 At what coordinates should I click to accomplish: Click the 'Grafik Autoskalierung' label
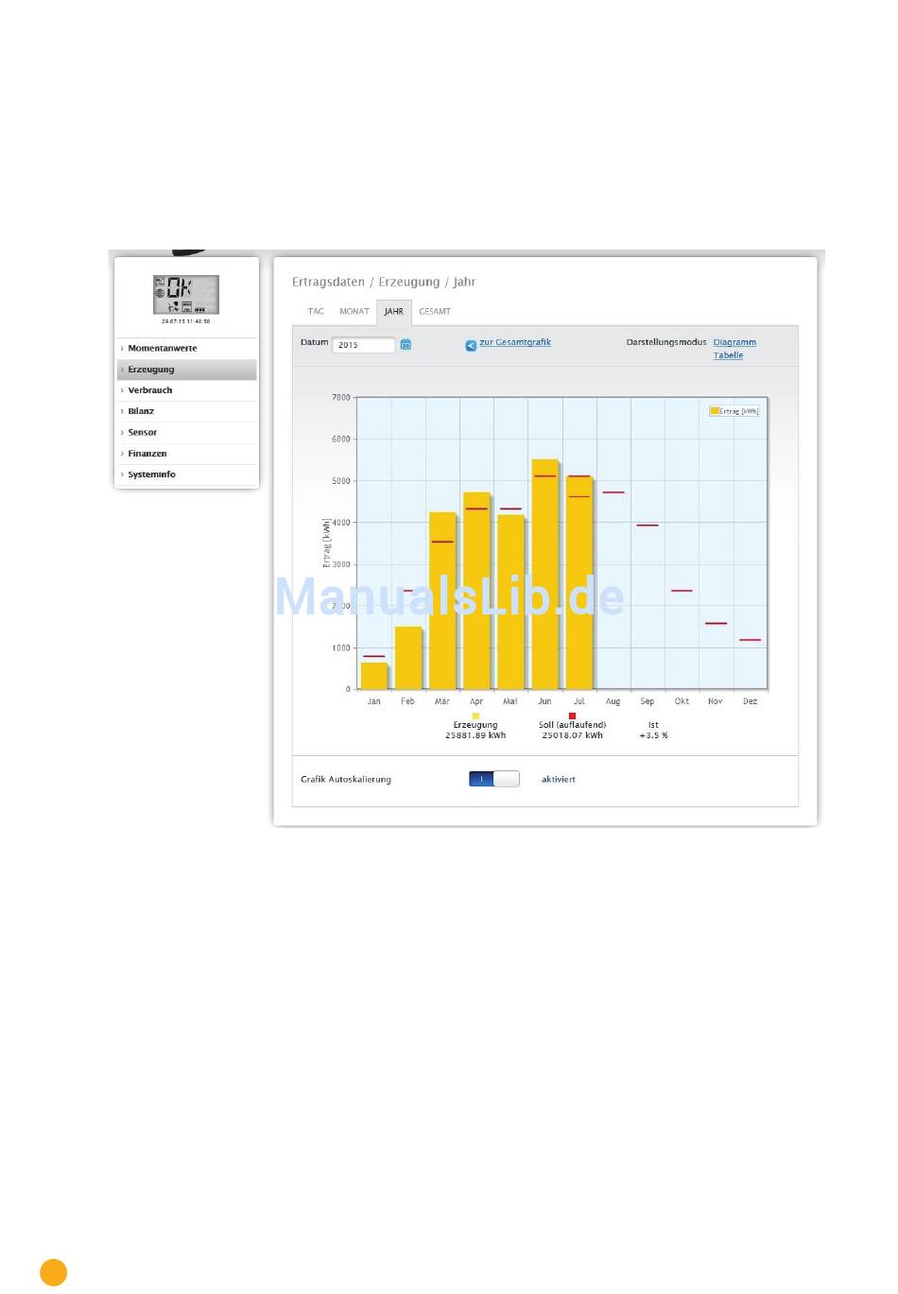[x=346, y=779]
